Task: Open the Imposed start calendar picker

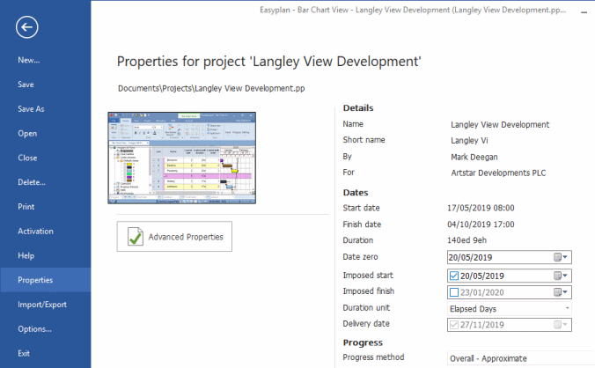Action: [561, 276]
